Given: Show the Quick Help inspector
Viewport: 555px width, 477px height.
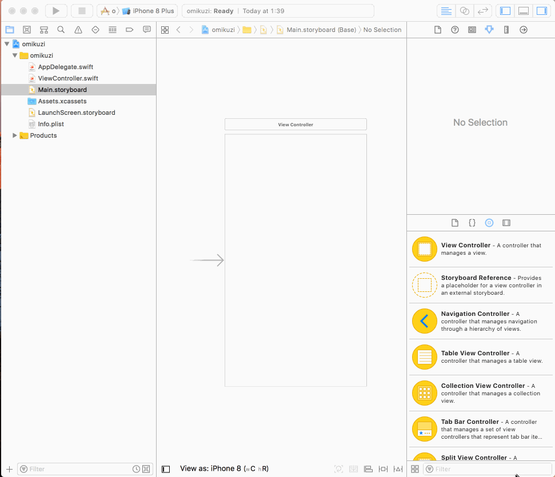Looking at the screenshot, I should click(455, 30).
